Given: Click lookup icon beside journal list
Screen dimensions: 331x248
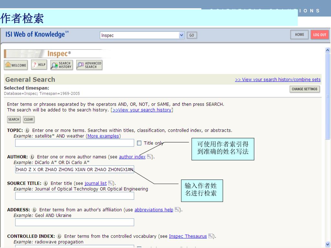Looking at the screenshot, I should pyautogui.click(x=110, y=183).
